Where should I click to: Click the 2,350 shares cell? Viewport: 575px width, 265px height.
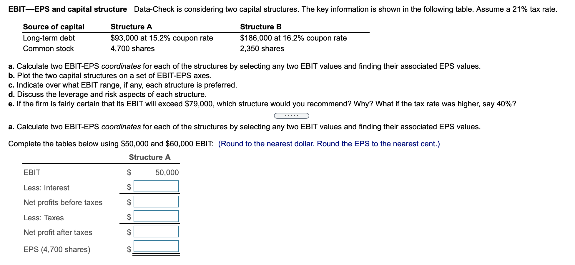click(262, 49)
